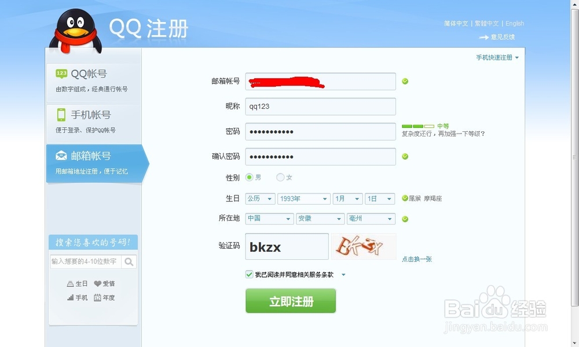Open the 安徽 province dropdown
Screen dimensions: 579x347
coord(320,219)
